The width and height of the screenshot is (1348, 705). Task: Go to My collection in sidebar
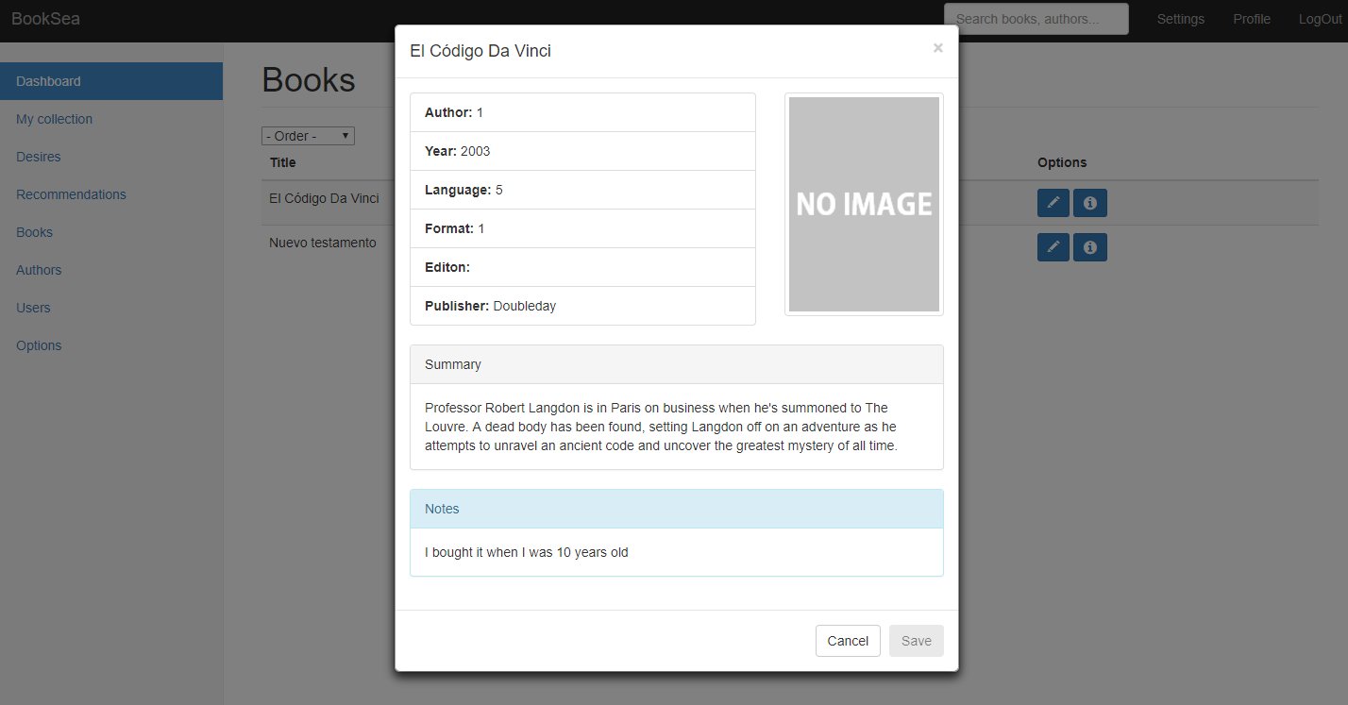[x=54, y=119]
